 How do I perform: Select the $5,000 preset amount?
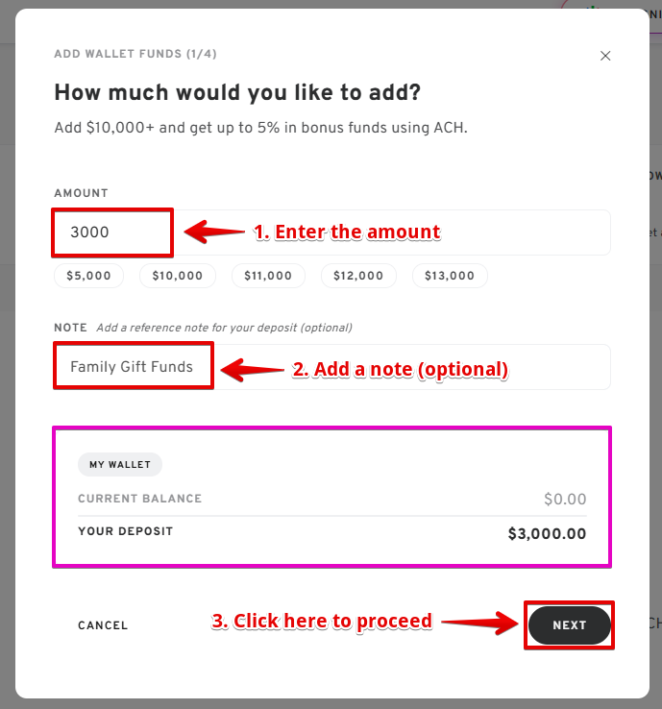pyautogui.click(x=88, y=276)
